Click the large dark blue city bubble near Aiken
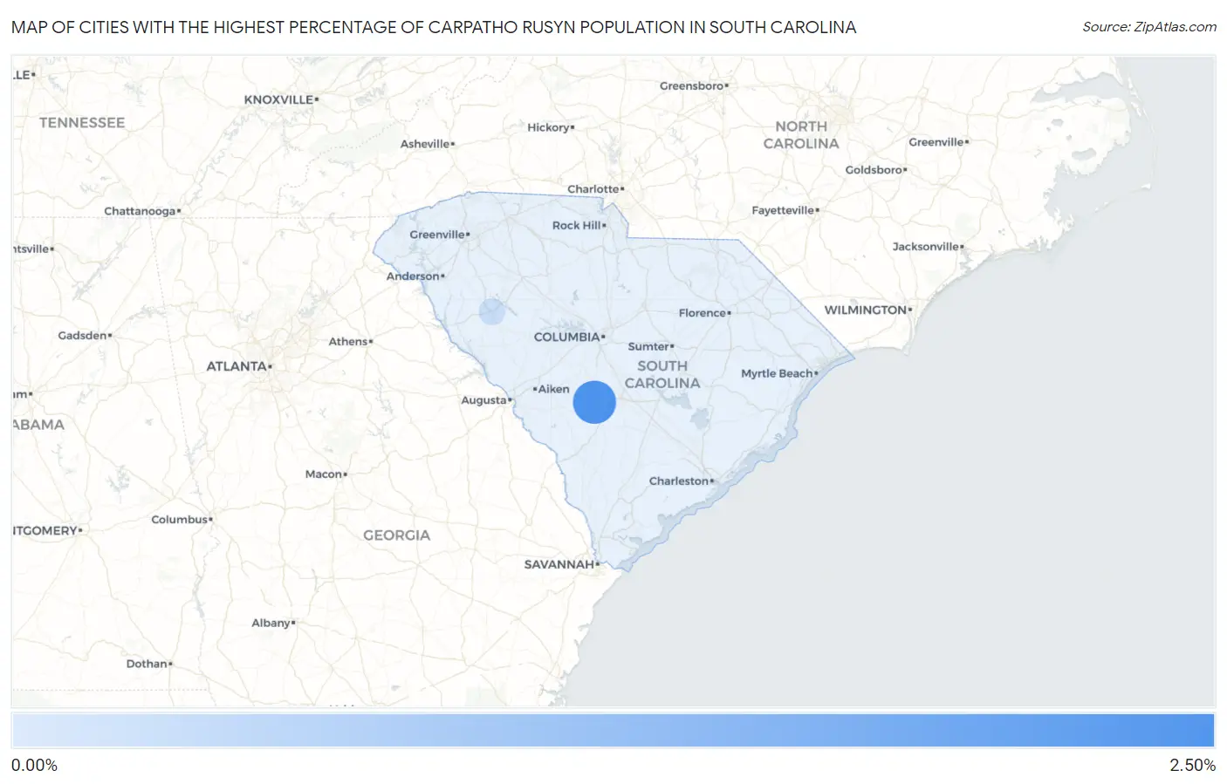Image resolution: width=1227 pixels, height=784 pixels. pos(594,402)
